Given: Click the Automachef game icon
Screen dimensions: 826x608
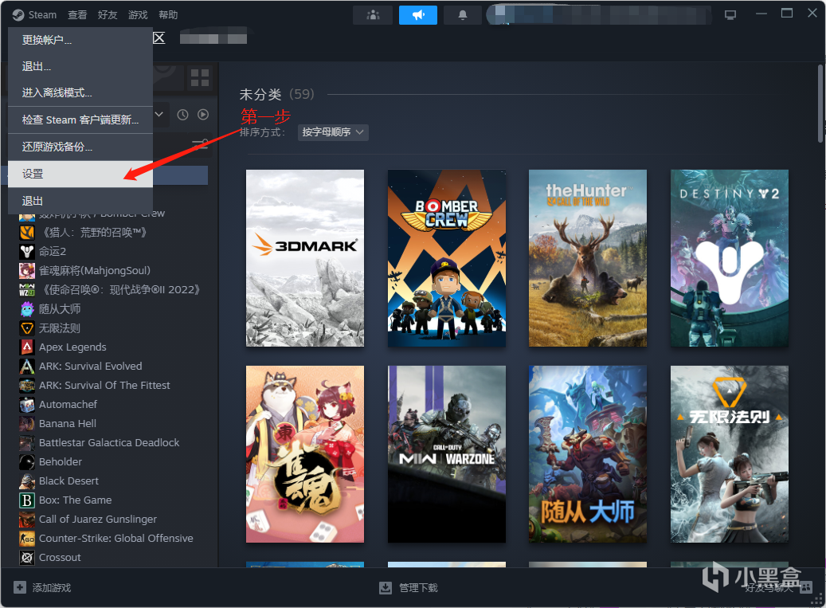Looking at the screenshot, I should [27, 404].
